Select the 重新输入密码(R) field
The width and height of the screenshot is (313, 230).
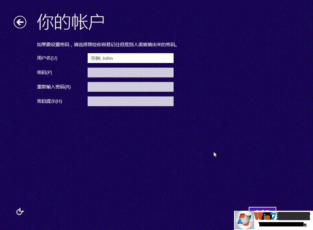(131, 87)
